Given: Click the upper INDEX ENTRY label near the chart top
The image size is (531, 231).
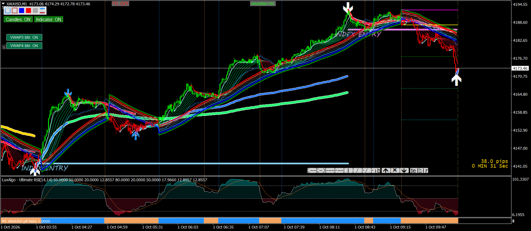Looking at the screenshot, I should [x=359, y=34].
